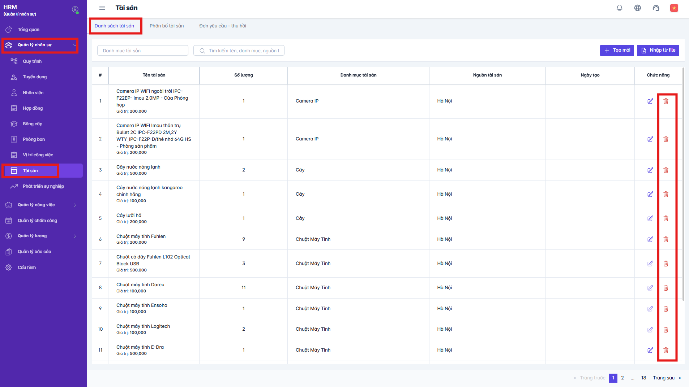Click the Vietnam flag icon
Viewport: 689px width, 387px height.
coord(674,8)
